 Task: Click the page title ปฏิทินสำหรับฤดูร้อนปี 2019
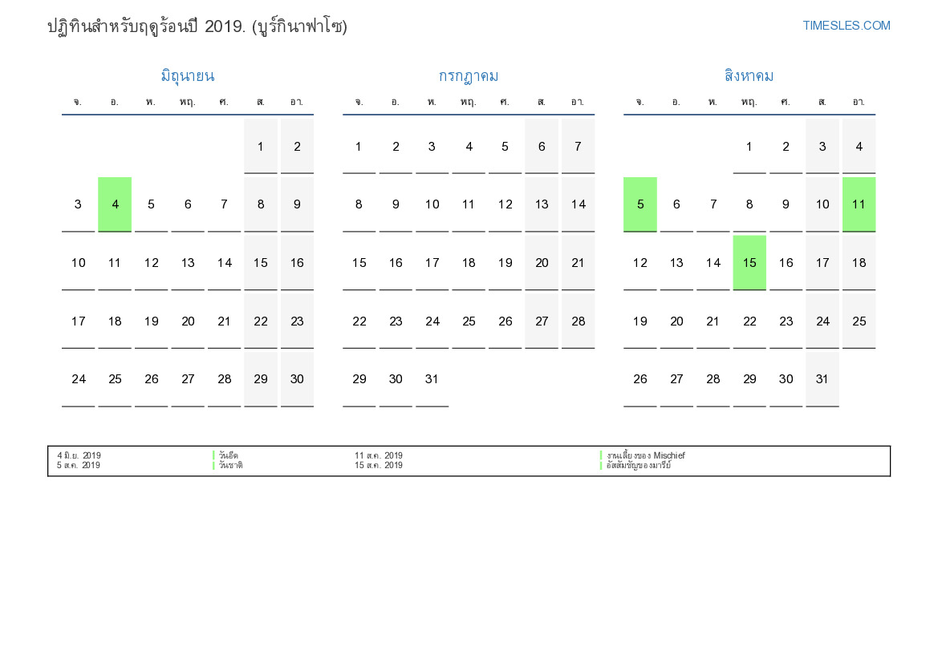pos(197,26)
